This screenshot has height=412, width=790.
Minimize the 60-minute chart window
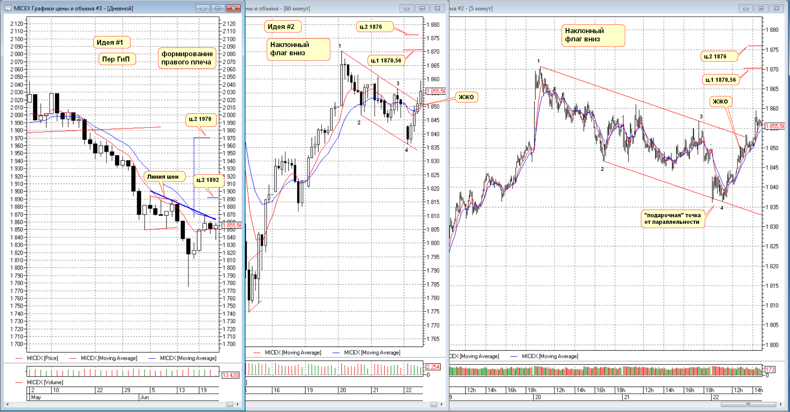pyautogui.click(x=407, y=9)
